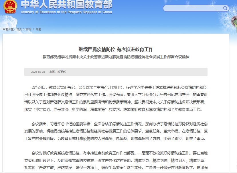Open the 首页 breadcrumb link
Viewport: 237px width, 173px height.
click(19, 29)
